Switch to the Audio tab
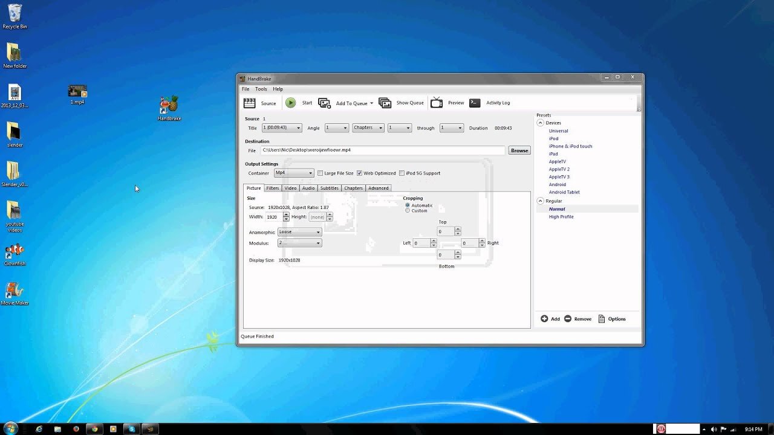Image resolution: width=774 pixels, height=435 pixels. (x=308, y=188)
